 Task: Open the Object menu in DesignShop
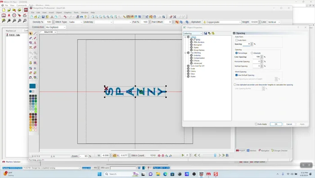pyautogui.click(x=59, y=13)
